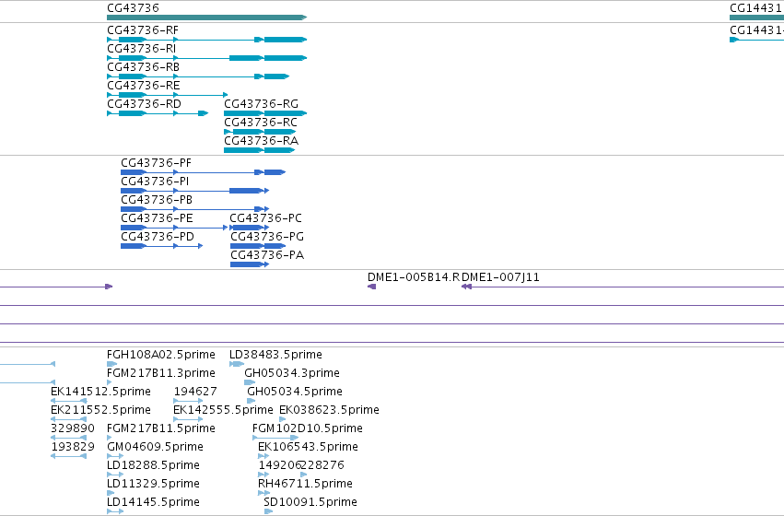
Task: Click the LD18288.5prime EST label
Action: coord(154,466)
